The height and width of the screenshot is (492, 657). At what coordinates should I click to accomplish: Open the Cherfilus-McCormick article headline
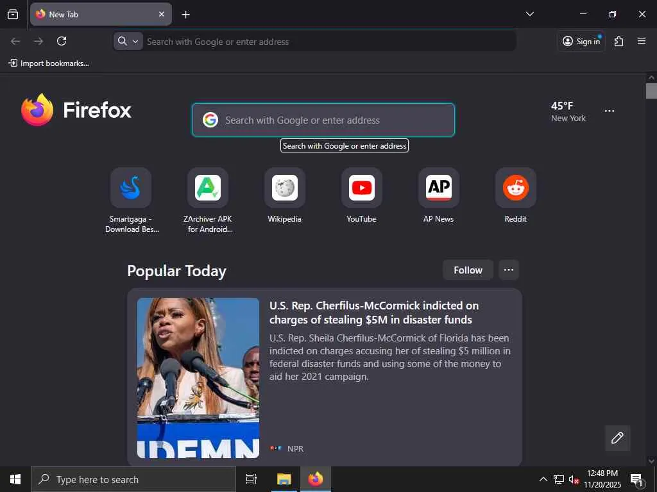(x=374, y=313)
